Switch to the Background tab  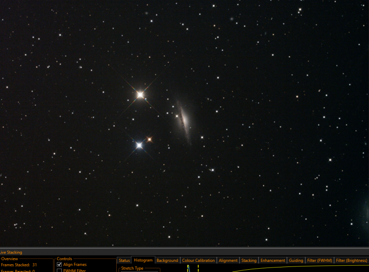click(x=167, y=260)
